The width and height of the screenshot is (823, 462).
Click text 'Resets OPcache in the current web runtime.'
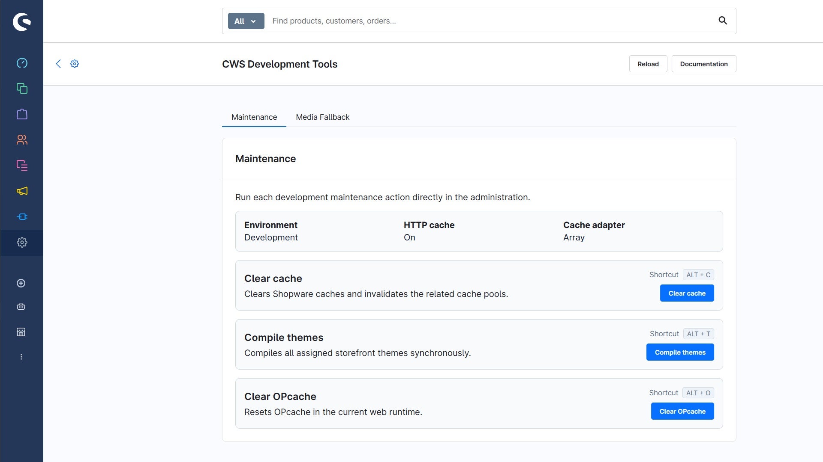click(x=333, y=412)
